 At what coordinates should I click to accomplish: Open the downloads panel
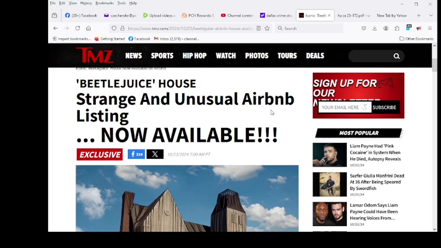click(375, 28)
